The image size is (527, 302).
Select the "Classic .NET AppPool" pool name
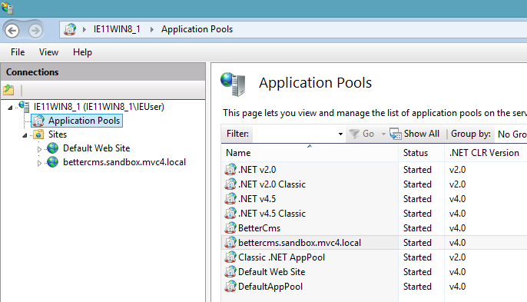coord(282,257)
